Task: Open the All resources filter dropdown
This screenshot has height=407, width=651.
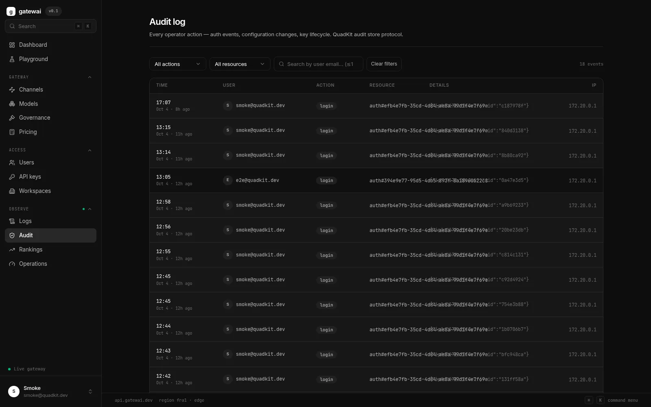Action: click(x=240, y=64)
